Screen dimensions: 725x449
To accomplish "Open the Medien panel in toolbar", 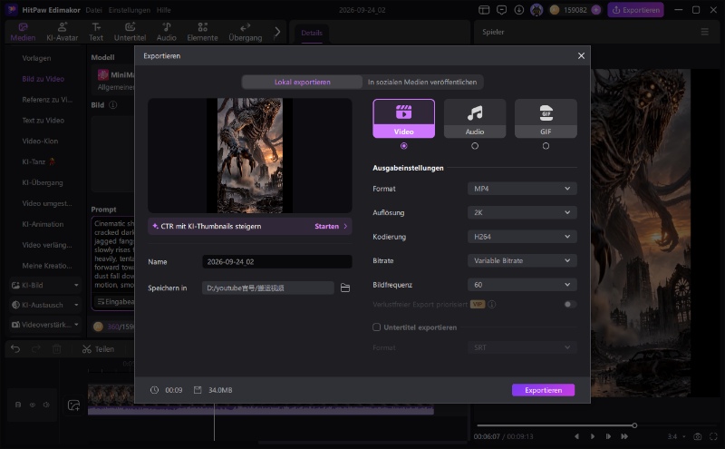I will pos(23,32).
